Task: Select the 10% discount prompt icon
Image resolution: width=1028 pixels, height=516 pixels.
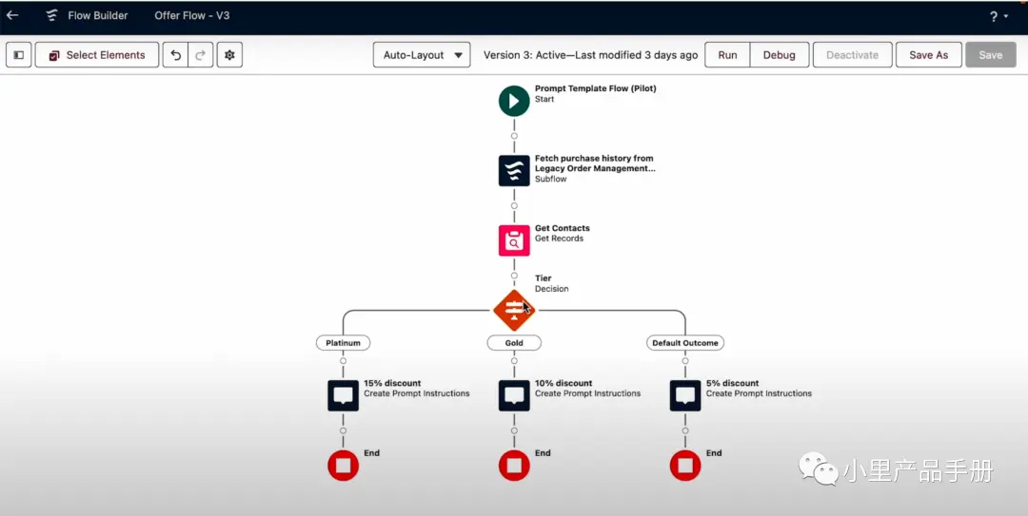Action: pyautogui.click(x=514, y=395)
